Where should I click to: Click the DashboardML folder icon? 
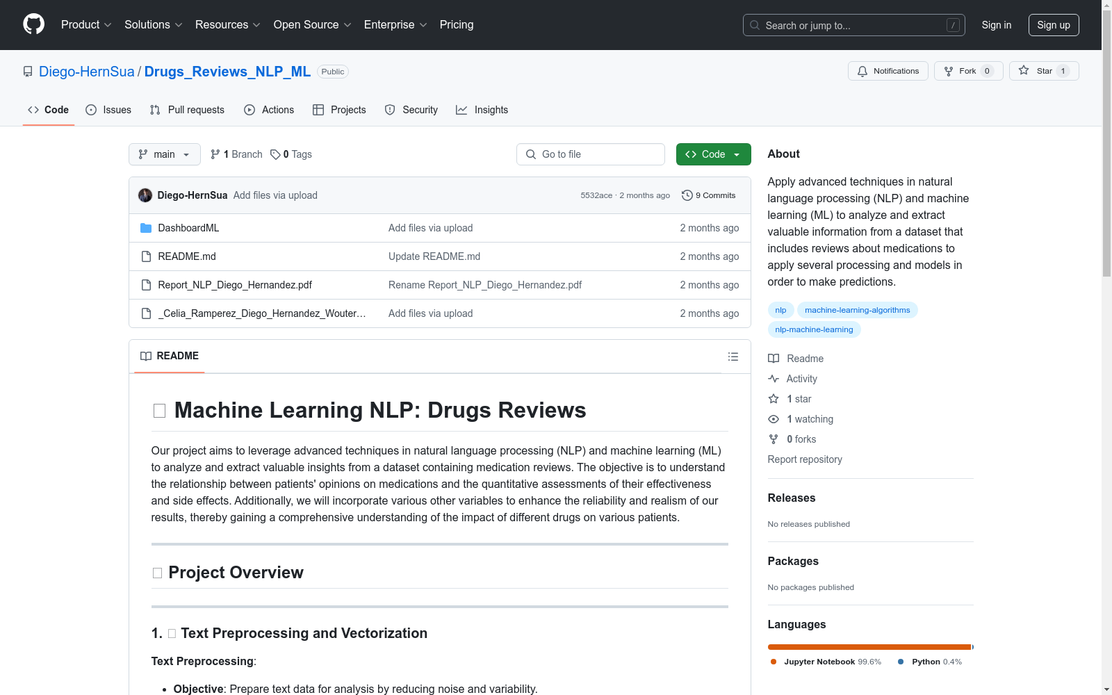point(146,228)
